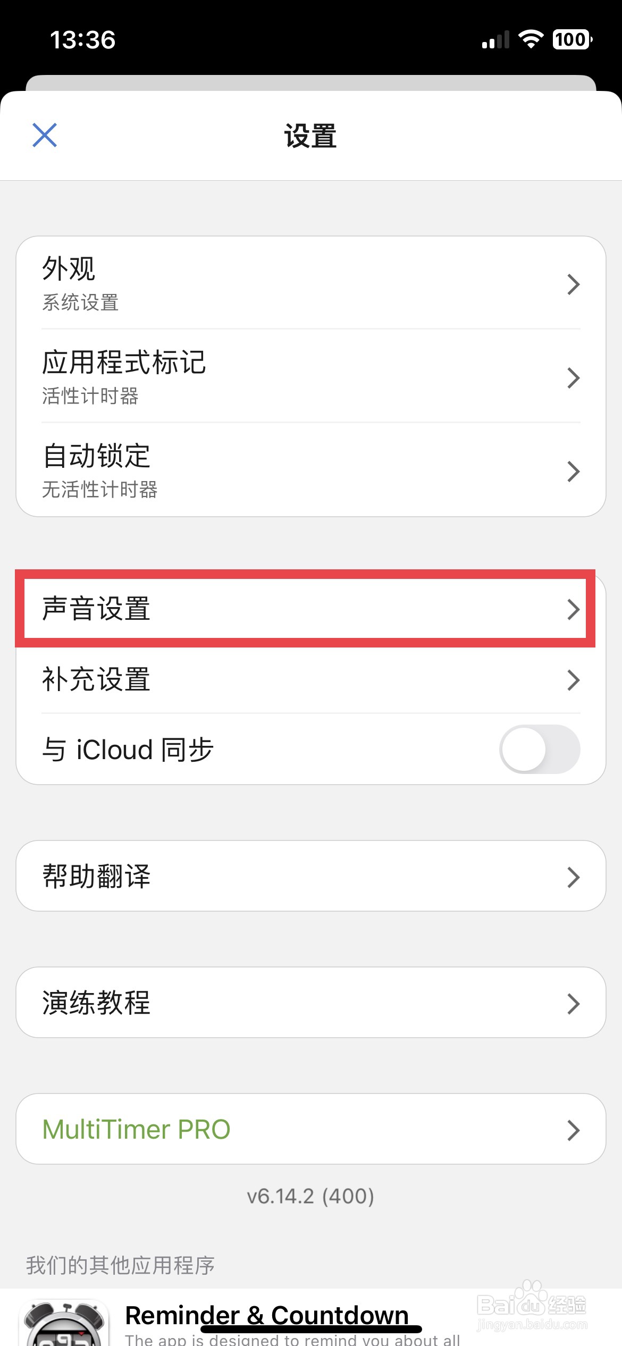Viewport: 622px width, 1346px height.
Task: Tap the chevron on the 外观 row
Action: click(x=573, y=284)
